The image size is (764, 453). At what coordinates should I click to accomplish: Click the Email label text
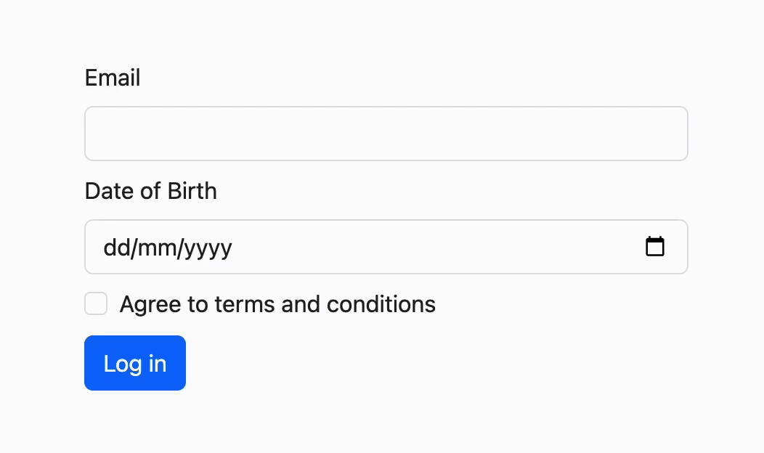click(113, 78)
